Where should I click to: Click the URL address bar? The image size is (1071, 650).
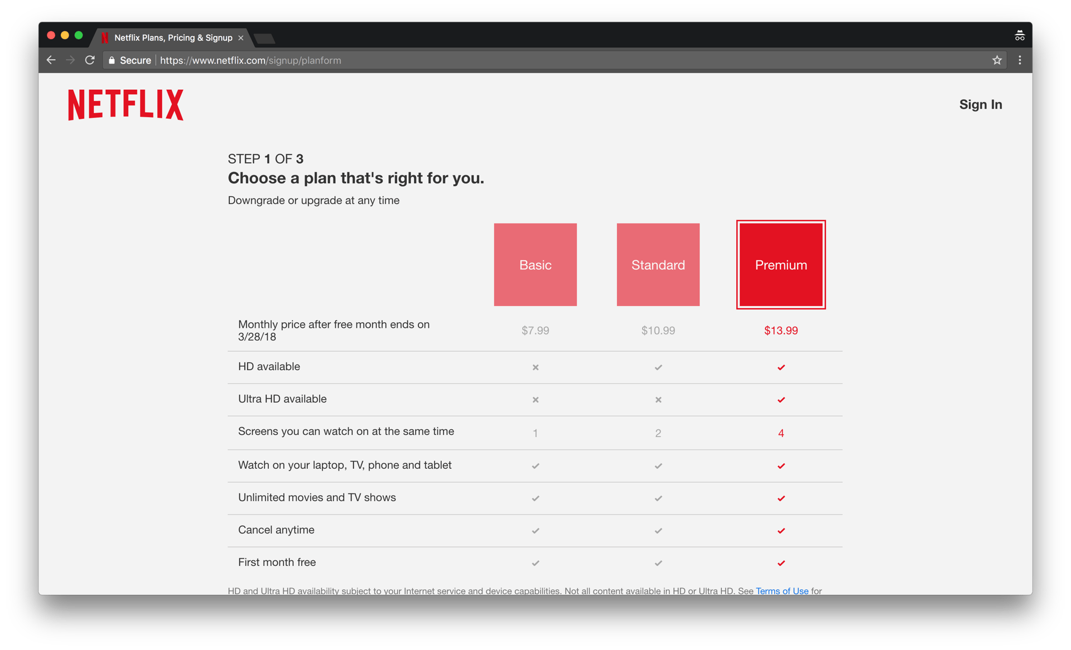pyautogui.click(x=502, y=60)
